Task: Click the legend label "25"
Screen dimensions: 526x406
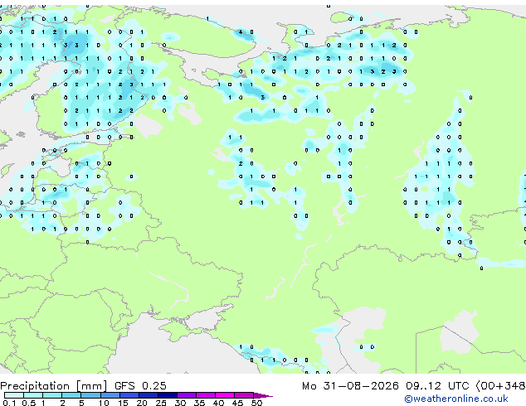Action: click(x=161, y=403)
